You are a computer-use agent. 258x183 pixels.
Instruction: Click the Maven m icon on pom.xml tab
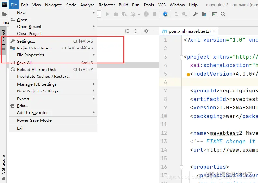click(x=165, y=31)
